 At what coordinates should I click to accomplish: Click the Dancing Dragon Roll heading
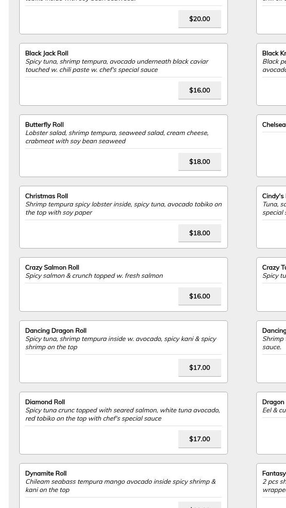pos(56,330)
